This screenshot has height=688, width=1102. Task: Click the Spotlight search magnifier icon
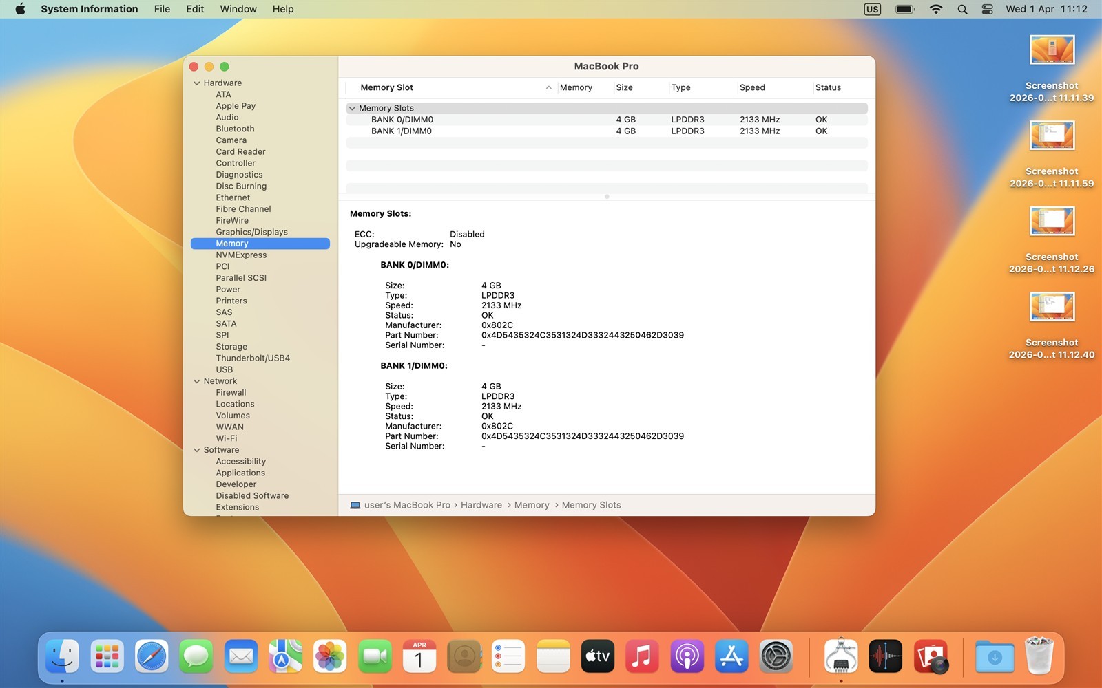(x=962, y=9)
